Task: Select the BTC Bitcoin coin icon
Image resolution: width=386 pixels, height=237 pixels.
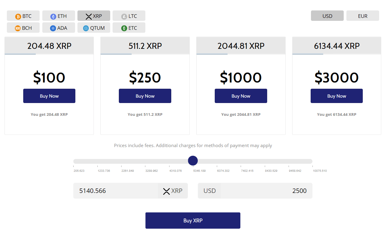Action: click(x=18, y=16)
